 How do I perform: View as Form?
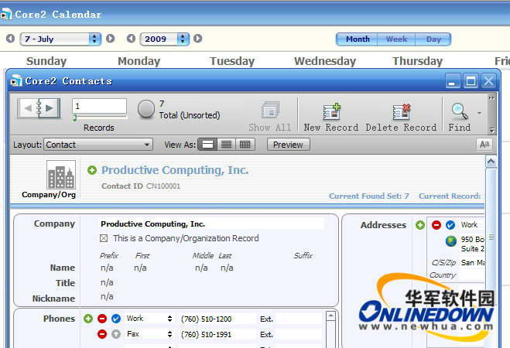pyautogui.click(x=207, y=145)
